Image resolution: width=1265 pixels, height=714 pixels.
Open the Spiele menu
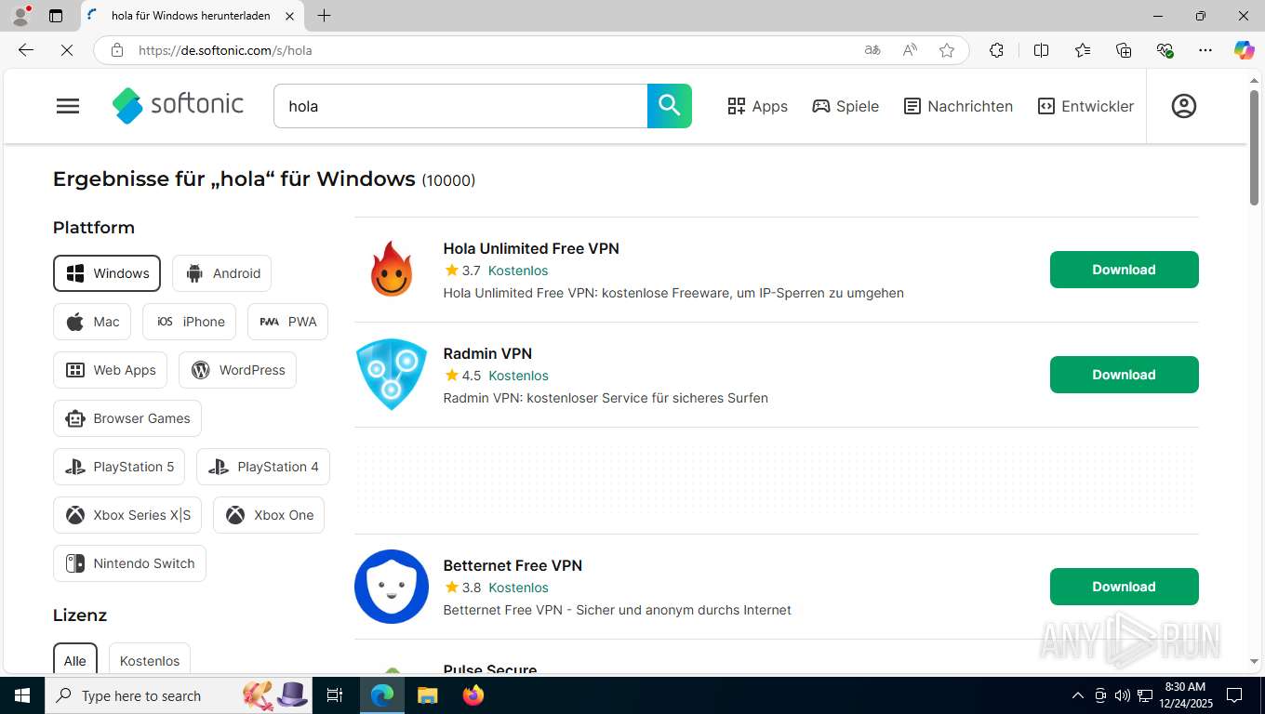(x=846, y=106)
